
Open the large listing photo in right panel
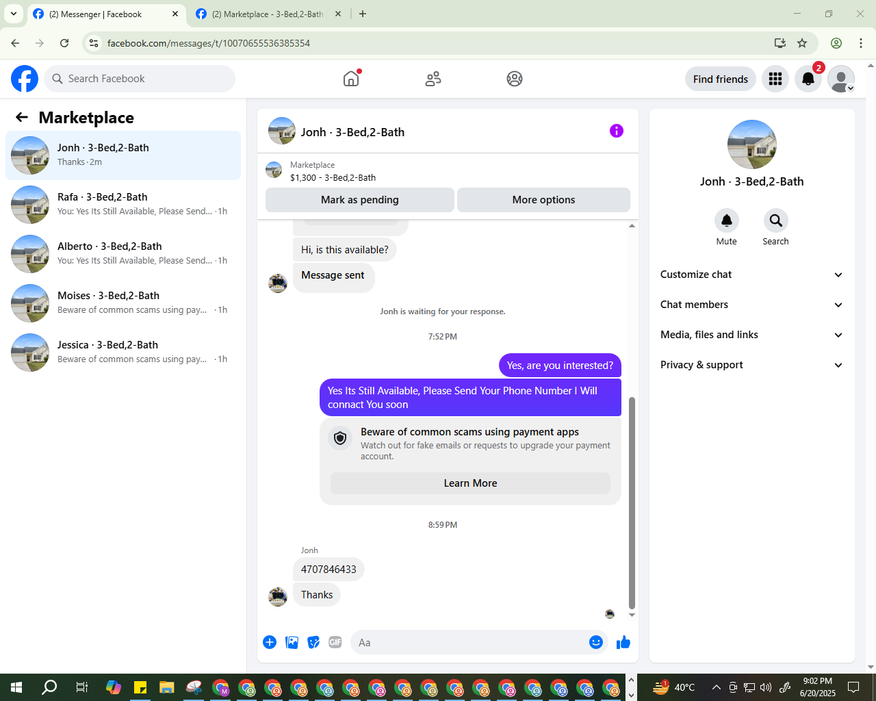coord(751,144)
